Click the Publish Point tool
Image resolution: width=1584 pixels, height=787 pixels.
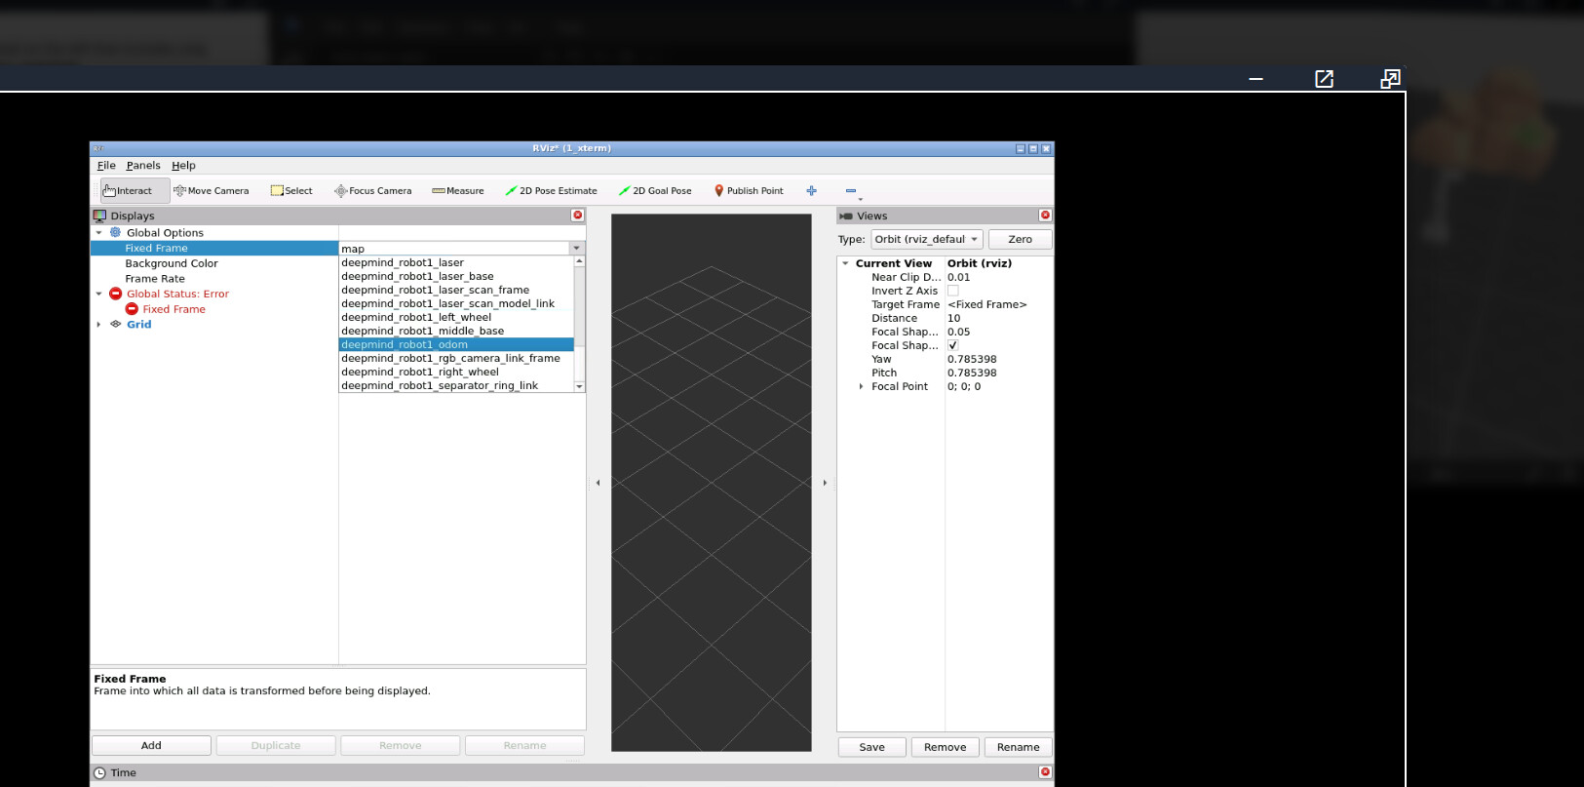749,191
